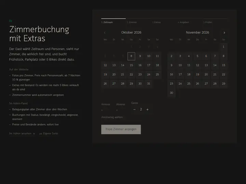
Task: Select November 22 date
Action: [223, 75]
